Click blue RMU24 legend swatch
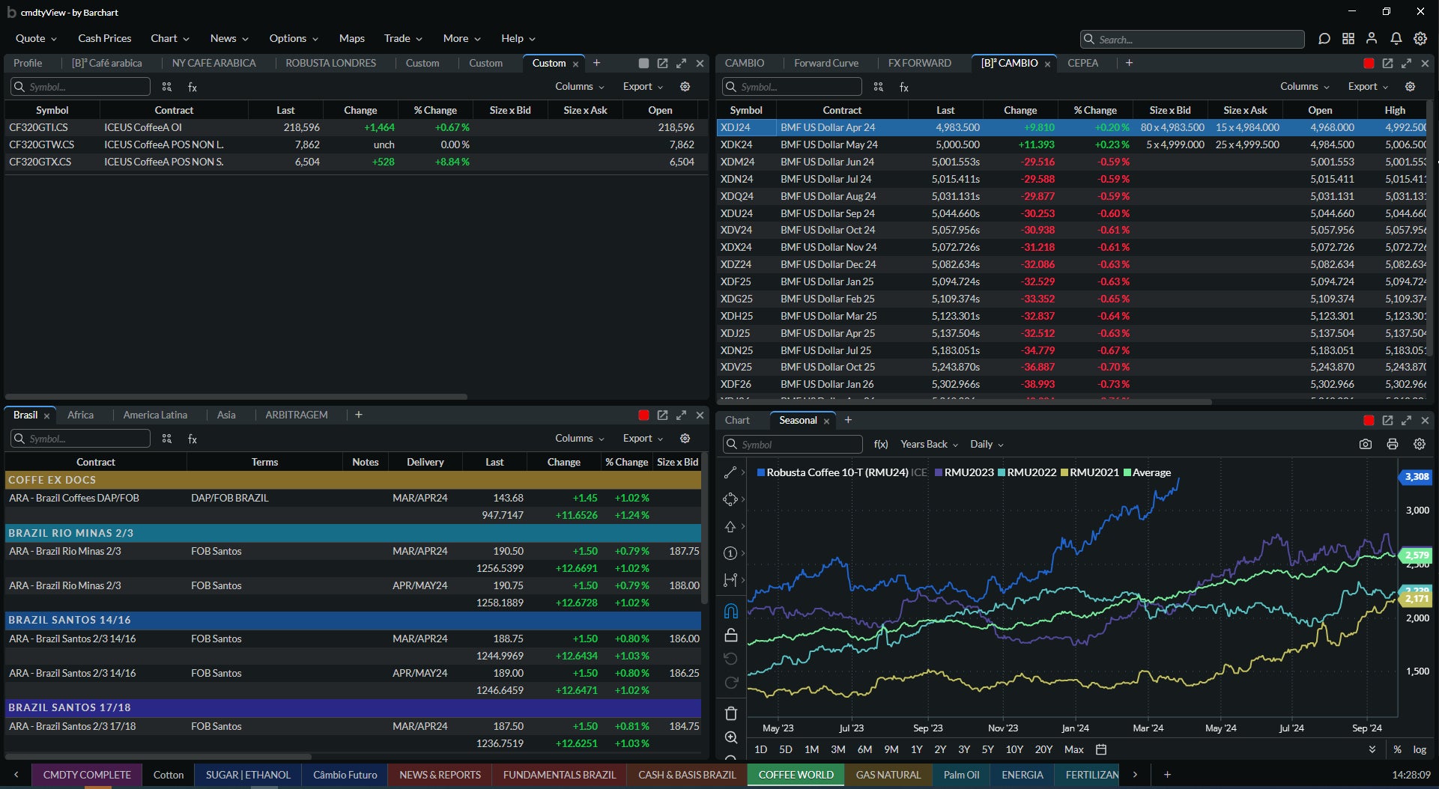 pos(760,472)
